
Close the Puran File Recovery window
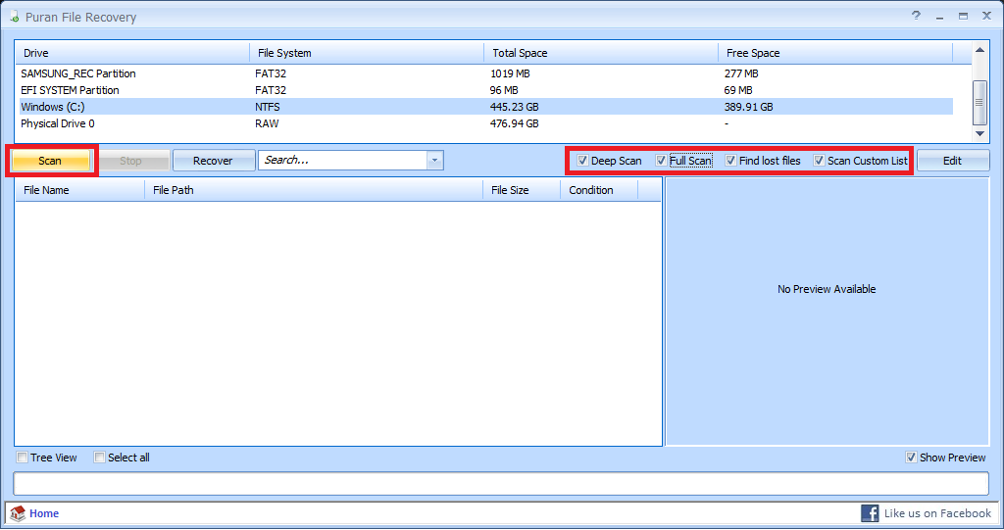[x=986, y=16]
